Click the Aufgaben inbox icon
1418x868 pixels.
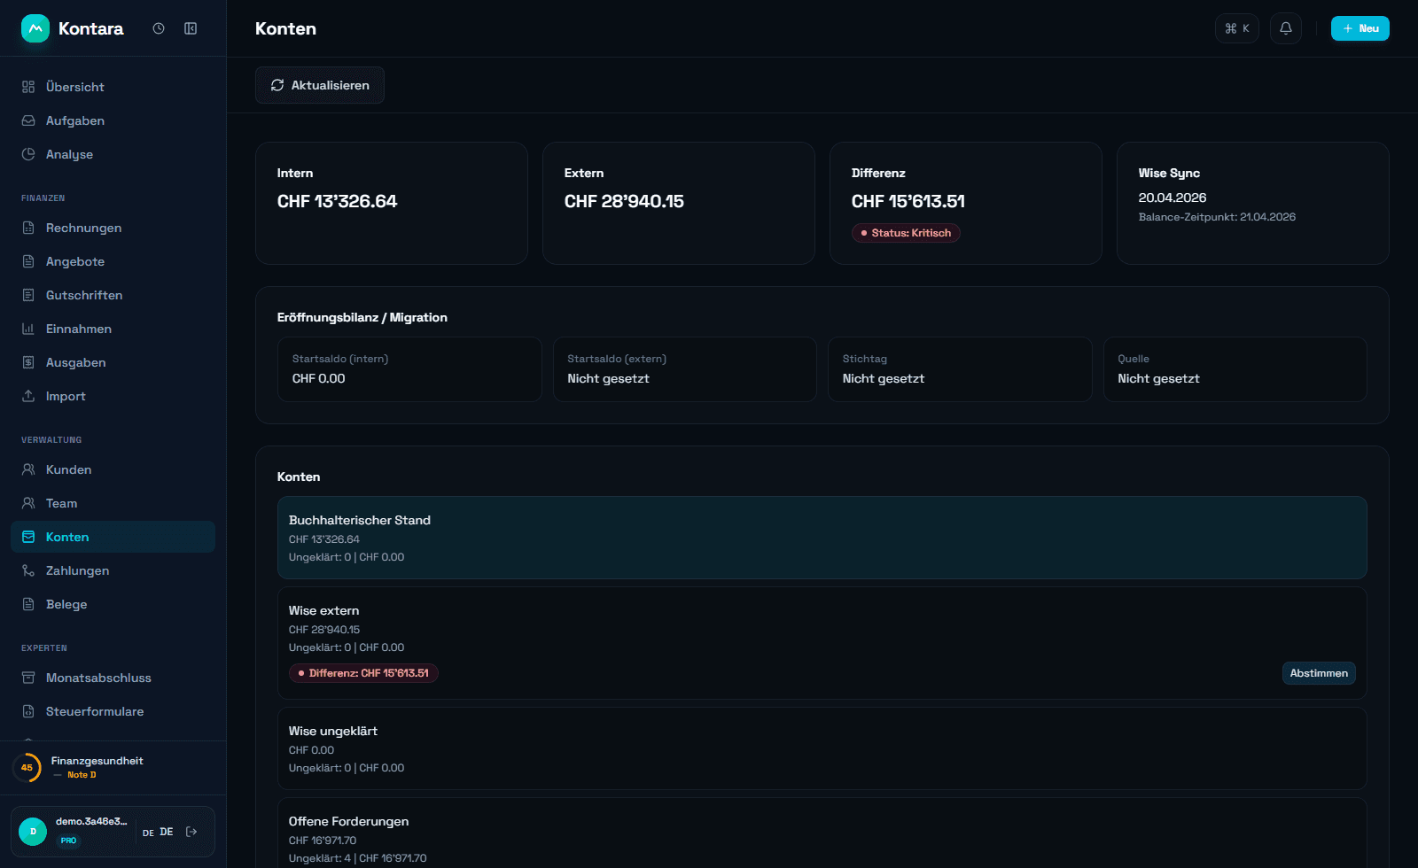[28, 120]
